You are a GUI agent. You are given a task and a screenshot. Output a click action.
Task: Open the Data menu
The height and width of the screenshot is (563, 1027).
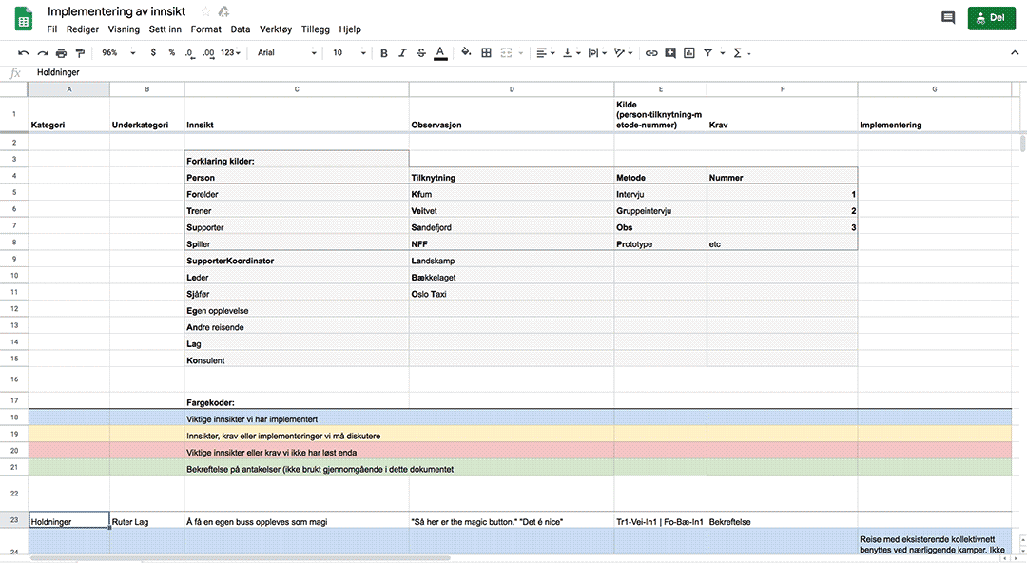241,29
